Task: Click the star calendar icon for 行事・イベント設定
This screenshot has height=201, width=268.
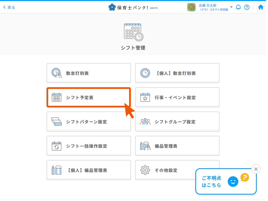Action: [x=145, y=97]
